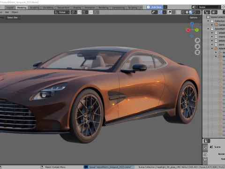Open the Options dropdown in viewport
This screenshot has height=169, width=225.
click(x=195, y=17)
